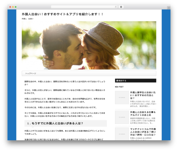Screen dimensions: 178x151
Task: Open site title 外国人出会い！おすすめサイト＆アプリ
Action: (x=62, y=14)
